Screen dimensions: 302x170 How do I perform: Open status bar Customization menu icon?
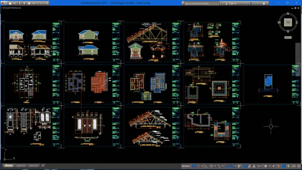[x=299, y=166]
